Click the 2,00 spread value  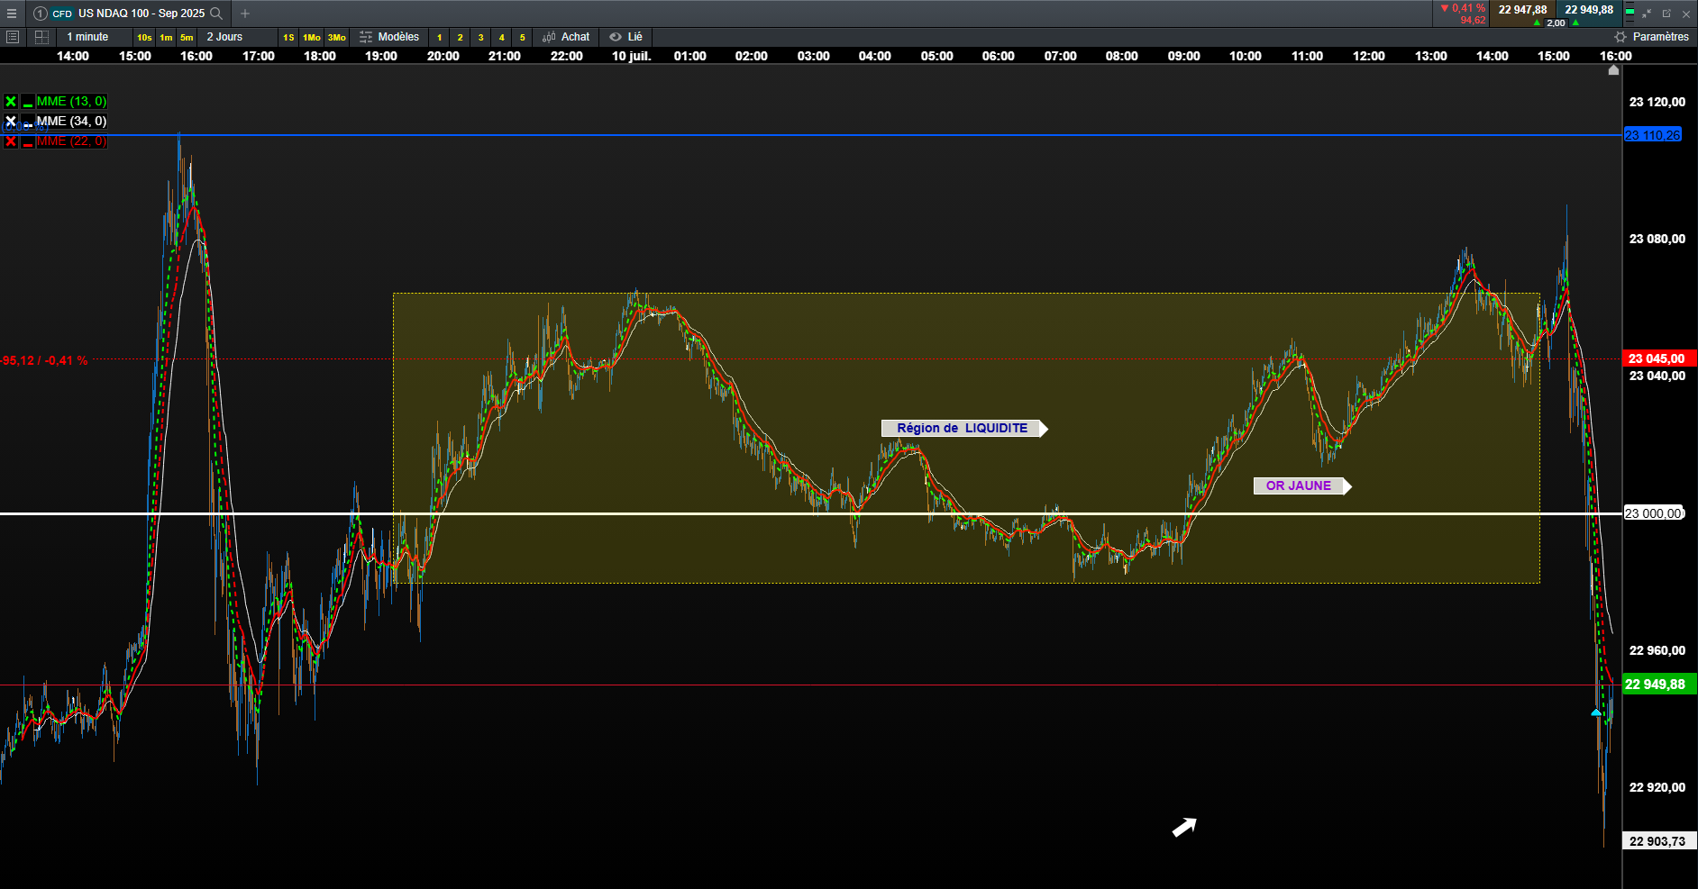coord(1556,23)
